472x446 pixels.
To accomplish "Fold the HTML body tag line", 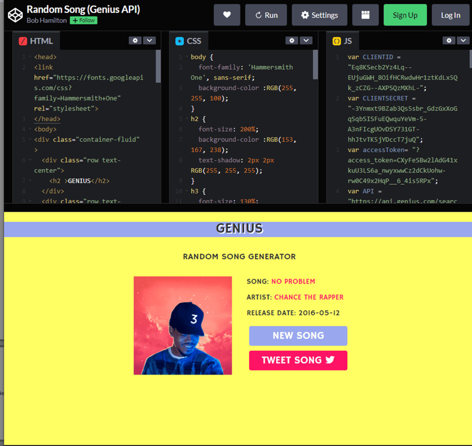I will [30, 129].
